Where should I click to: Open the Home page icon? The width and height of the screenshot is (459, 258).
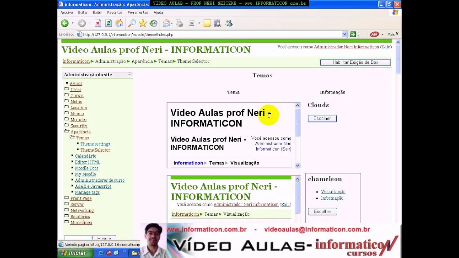pos(119,23)
